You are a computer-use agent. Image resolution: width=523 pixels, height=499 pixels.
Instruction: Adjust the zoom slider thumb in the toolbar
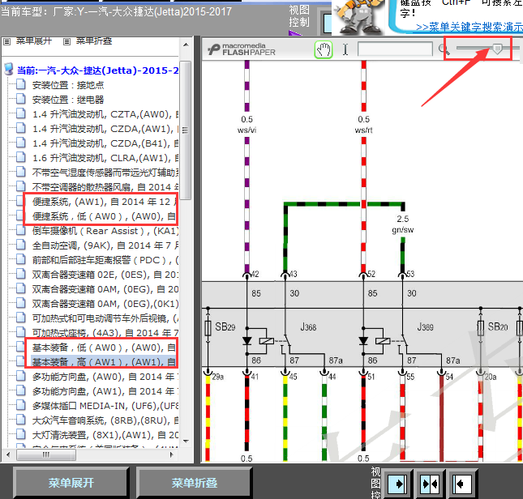[497, 49]
